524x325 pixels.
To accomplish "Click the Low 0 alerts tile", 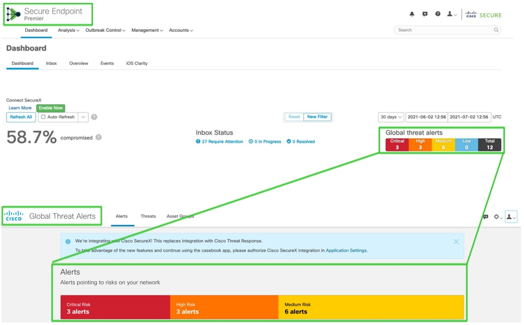I will pos(467,145).
